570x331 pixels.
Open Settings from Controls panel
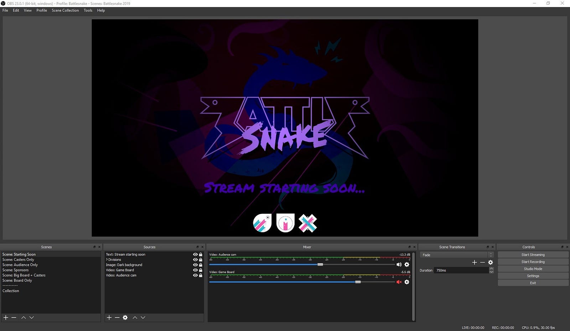pos(533,276)
